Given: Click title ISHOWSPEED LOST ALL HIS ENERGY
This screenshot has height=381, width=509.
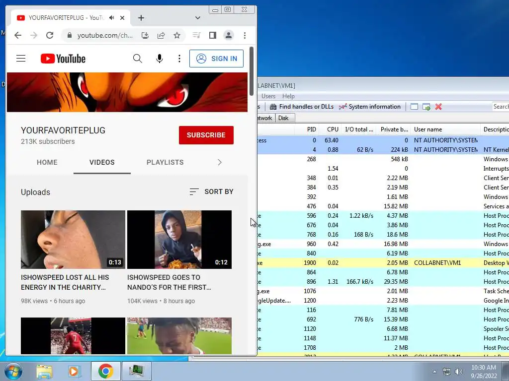Looking at the screenshot, I should (65, 282).
